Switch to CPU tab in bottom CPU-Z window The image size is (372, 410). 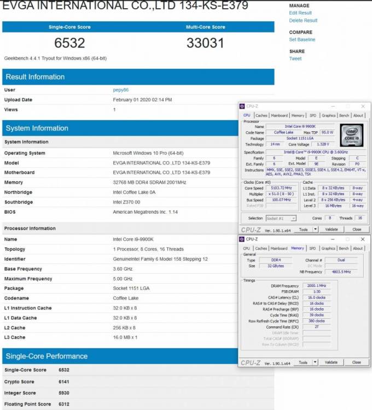click(246, 248)
